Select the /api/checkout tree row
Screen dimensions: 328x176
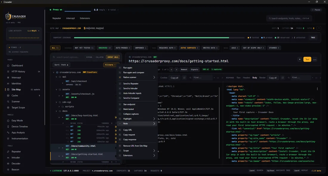(x=86, y=83)
